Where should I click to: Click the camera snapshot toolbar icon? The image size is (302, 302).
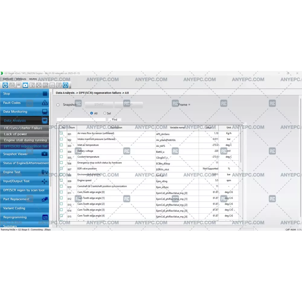click(x=25, y=85)
